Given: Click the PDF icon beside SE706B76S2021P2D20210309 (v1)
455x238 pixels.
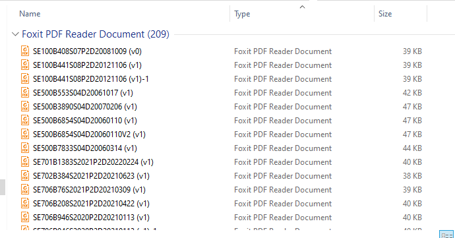Looking at the screenshot, I should [25, 189].
